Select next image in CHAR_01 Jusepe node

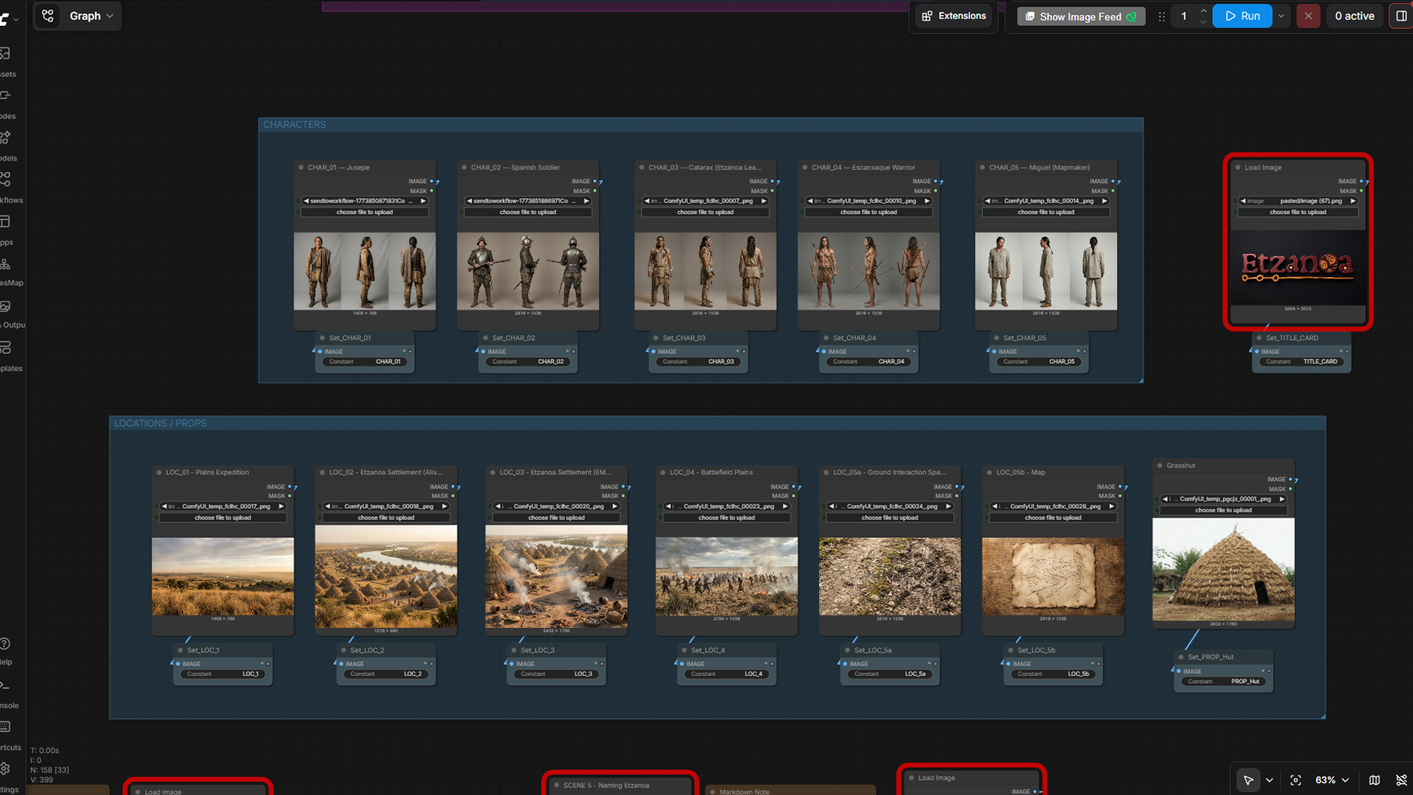point(423,200)
